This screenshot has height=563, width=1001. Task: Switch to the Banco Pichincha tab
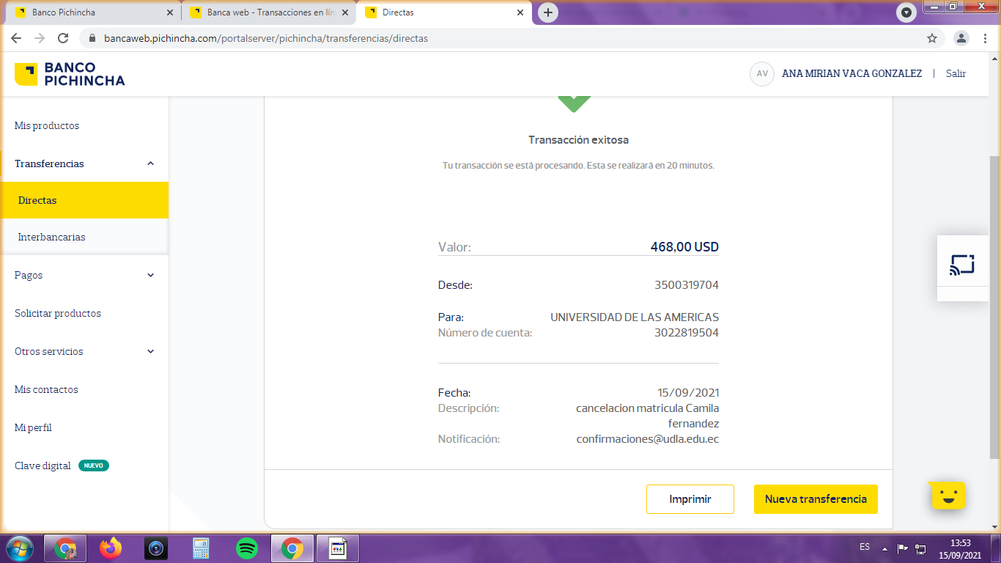tap(88, 12)
